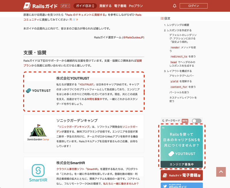Image resolution: width=230 pixels, height=188 pixels.
Task: Click the back-to-top arrow button
Action: (x=221, y=172)
